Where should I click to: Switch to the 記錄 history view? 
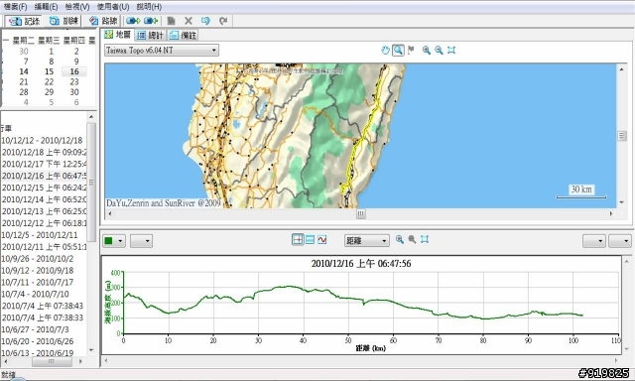coord(24,21)
